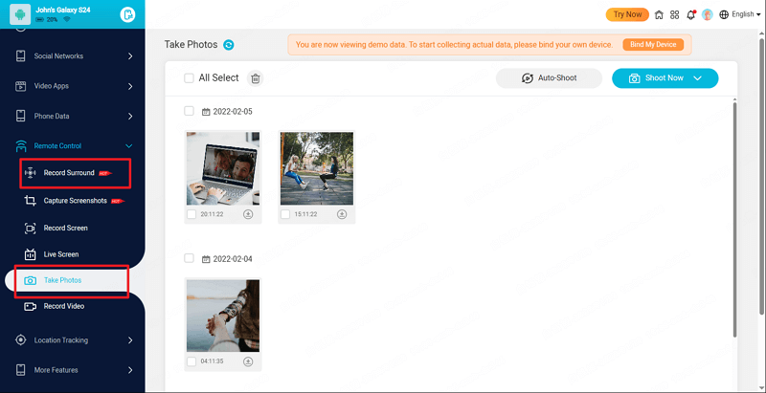This screenshot has height=393, width=766.
Task: Expand Video Apps chevron
Action: (130, 86)
